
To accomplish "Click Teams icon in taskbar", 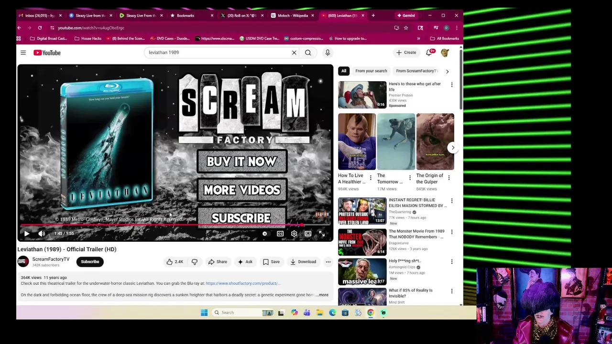I will coord(306,312).
